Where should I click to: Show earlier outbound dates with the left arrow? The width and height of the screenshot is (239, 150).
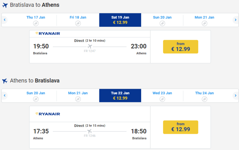[x=5, y=20]
